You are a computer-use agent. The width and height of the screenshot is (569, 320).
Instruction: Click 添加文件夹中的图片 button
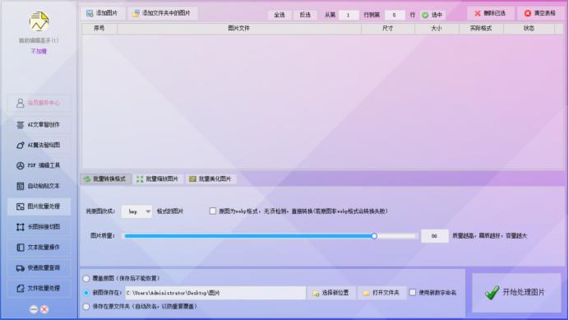click(x=163, y=13)
